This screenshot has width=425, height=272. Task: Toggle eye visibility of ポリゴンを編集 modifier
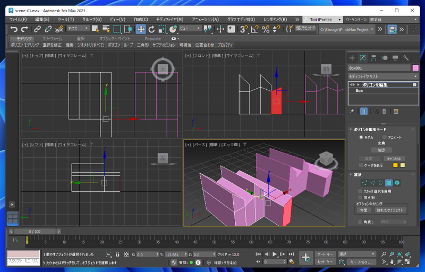[352, 84]
